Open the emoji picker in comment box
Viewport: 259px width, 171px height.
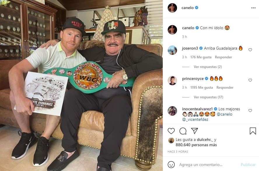pos(171,165)
